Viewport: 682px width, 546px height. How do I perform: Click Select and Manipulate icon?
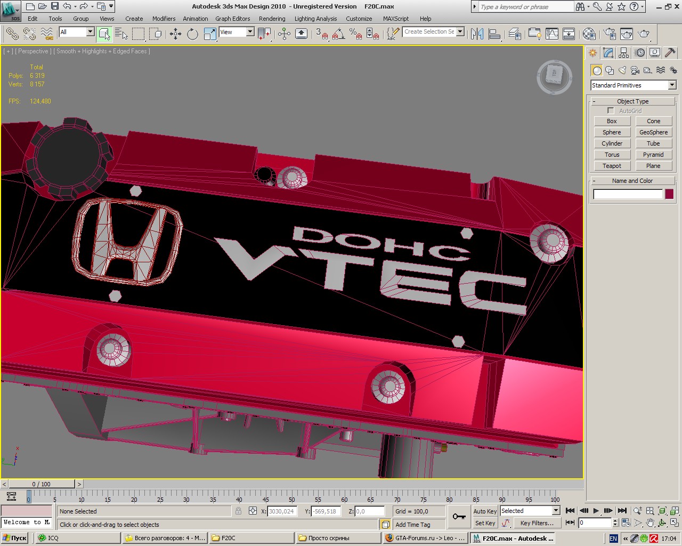[284, 34]
